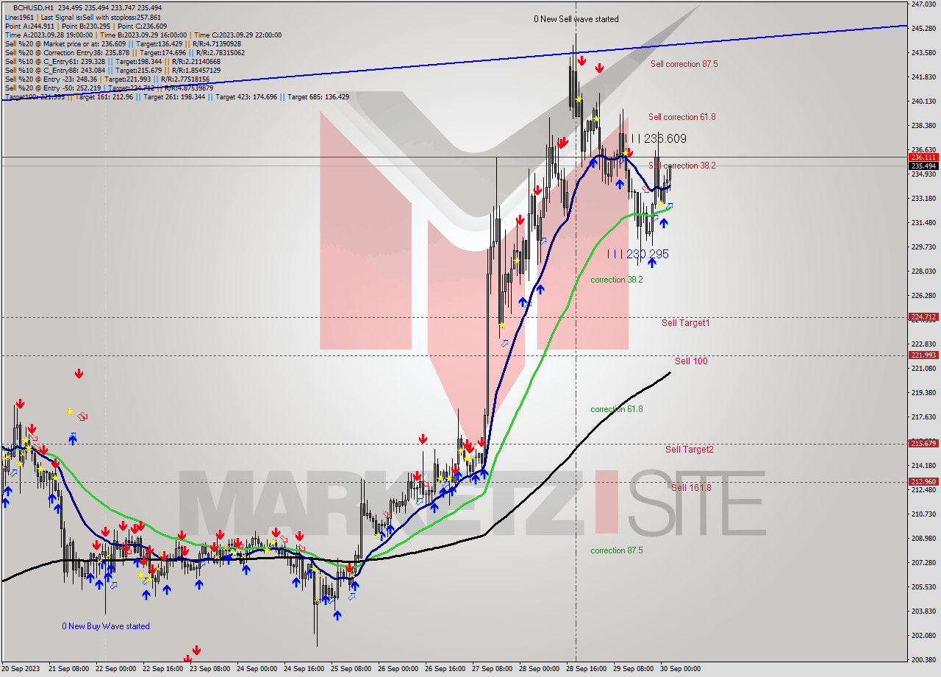Click the 215.679 price tag on axis
The image size is (941, 677).
pos(924,444)
